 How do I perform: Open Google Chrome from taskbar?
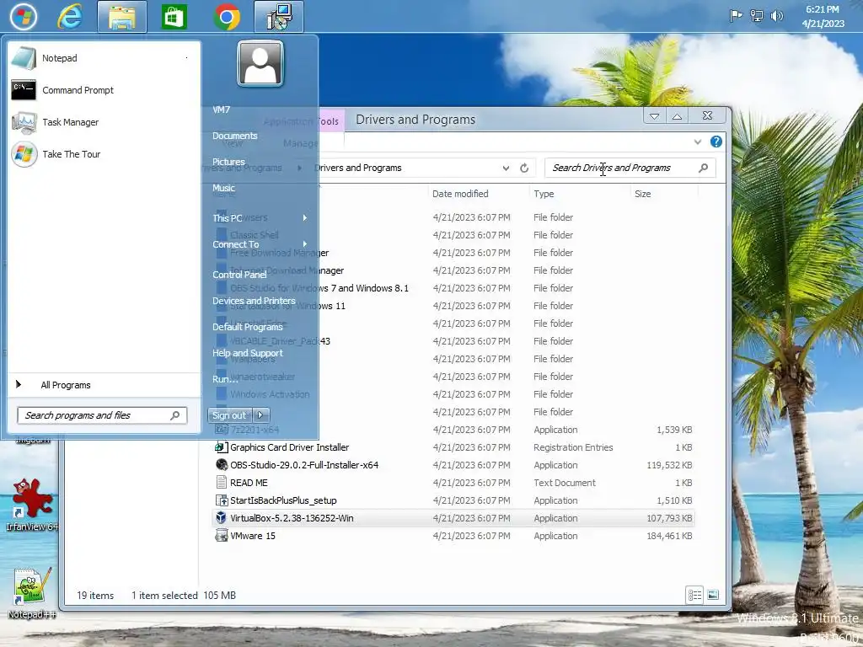tap(227, 17)
